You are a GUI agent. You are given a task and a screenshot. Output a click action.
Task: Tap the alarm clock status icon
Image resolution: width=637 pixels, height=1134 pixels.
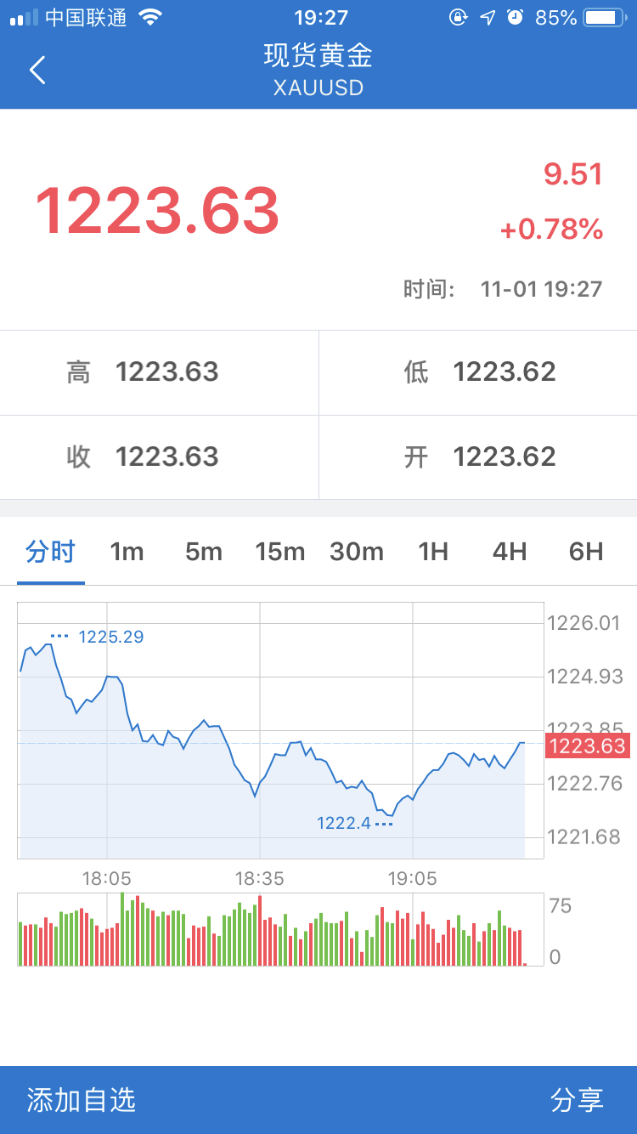515,17
